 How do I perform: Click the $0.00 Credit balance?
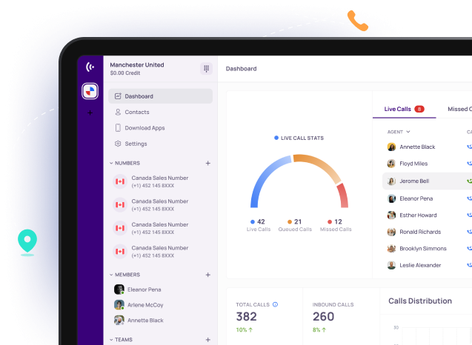point(125,73)
